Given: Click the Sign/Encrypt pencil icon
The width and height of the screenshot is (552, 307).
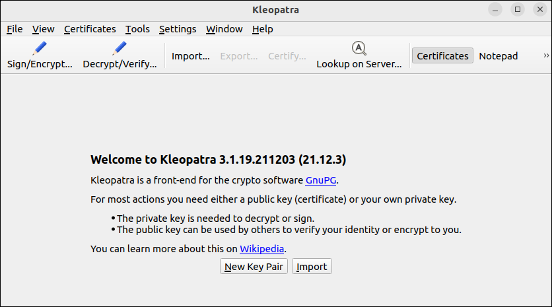Looking at the screenshot, I should [40, 48].
